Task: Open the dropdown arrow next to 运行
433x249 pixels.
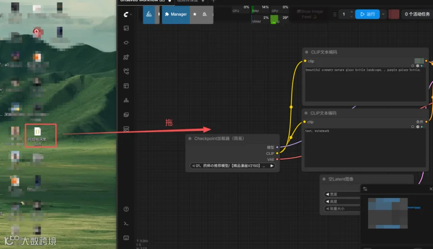Action: (x=383, y=14)
